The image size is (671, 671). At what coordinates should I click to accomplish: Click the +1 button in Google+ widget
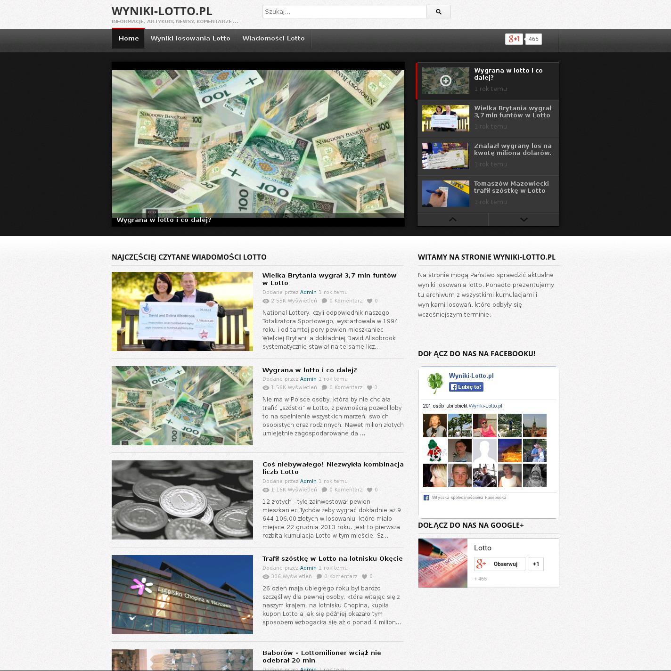tap(536, 564)
